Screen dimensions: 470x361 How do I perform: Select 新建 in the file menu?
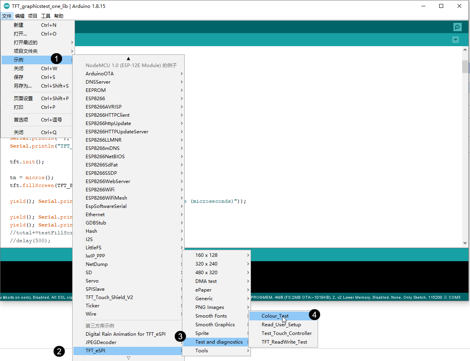37,25
